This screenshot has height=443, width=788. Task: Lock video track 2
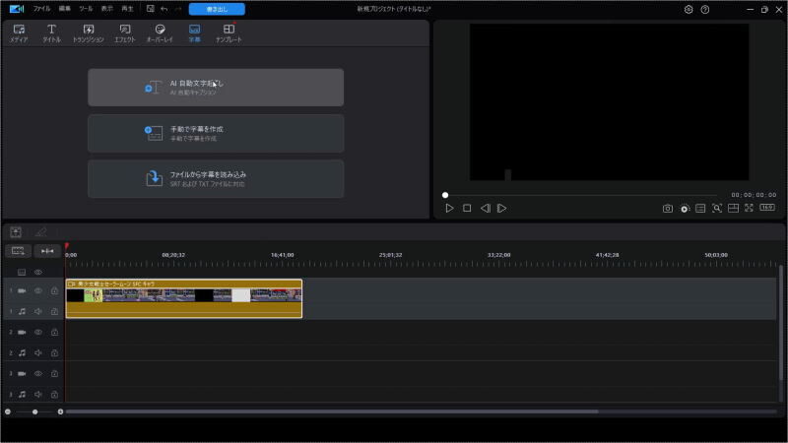[x=54, y=332]
